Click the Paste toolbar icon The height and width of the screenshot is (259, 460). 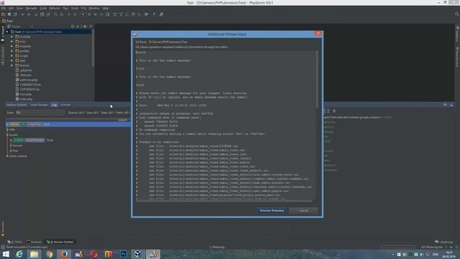click(48, 14)
